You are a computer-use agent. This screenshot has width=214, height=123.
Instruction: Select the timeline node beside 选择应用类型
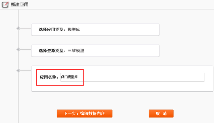pyautogui.click(x=18, y=29)
